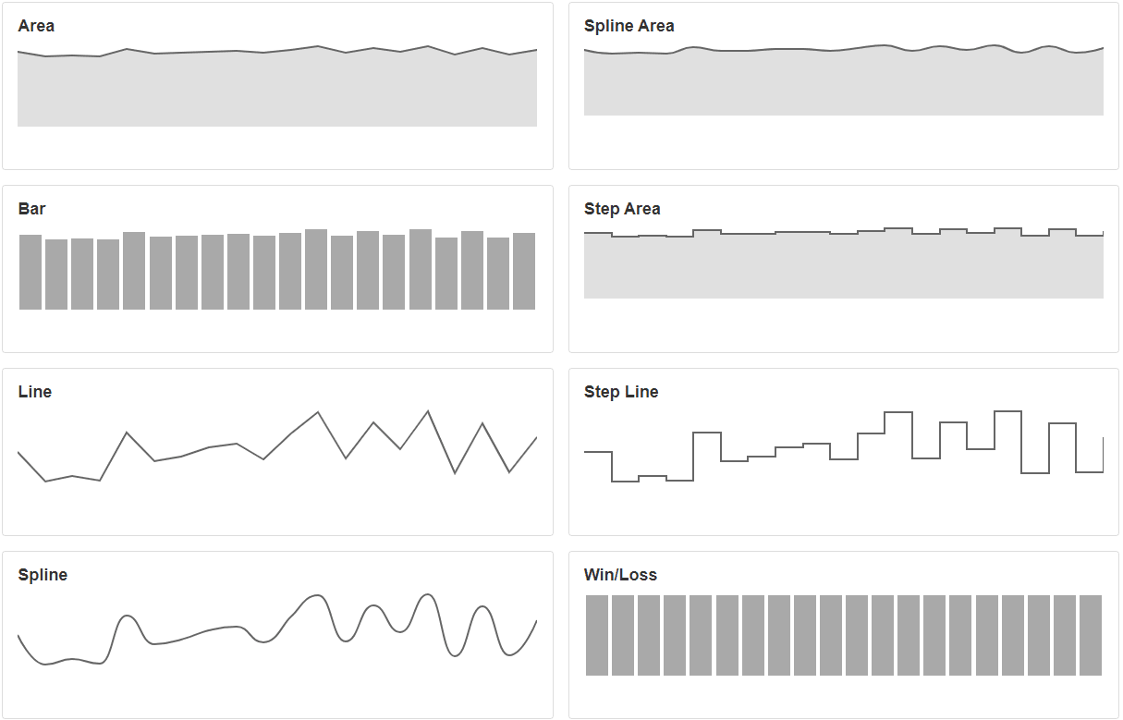The image size is (1123, 720).
Task: Click the Line sparkline chart
Action: [277, 446]
